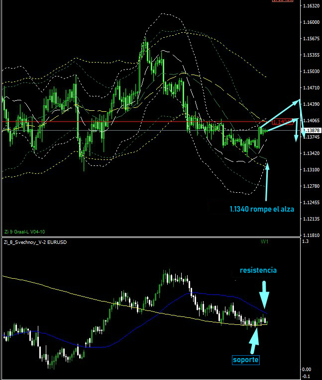Image resolution: width=322 pixels, height=380 pixels.
Task: Click the boxed soporte label
Action: (x=246, y=360)
